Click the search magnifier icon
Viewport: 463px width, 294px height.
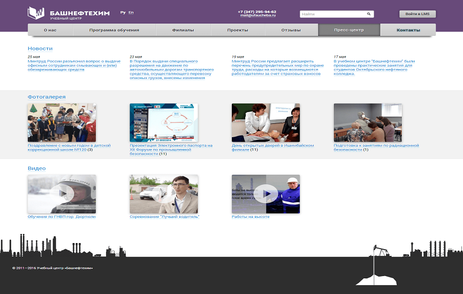coord(369,14)
